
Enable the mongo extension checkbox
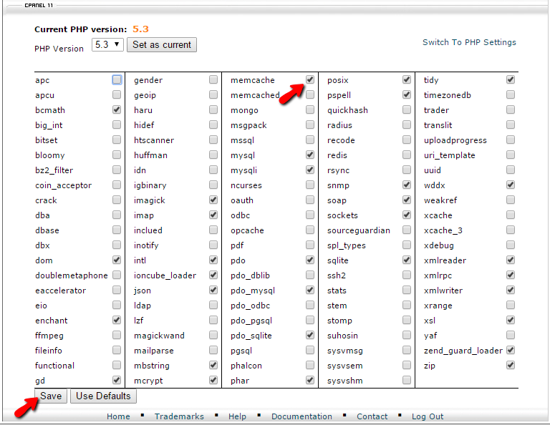pyautogui.click(x=310, y=110)
